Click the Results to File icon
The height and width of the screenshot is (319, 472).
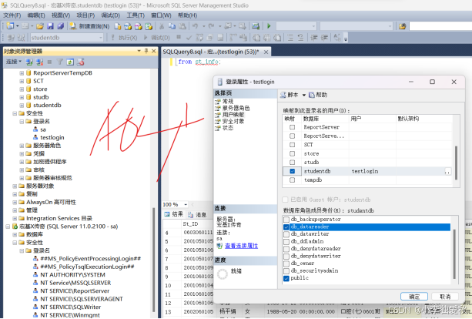(x=277, y=38)
